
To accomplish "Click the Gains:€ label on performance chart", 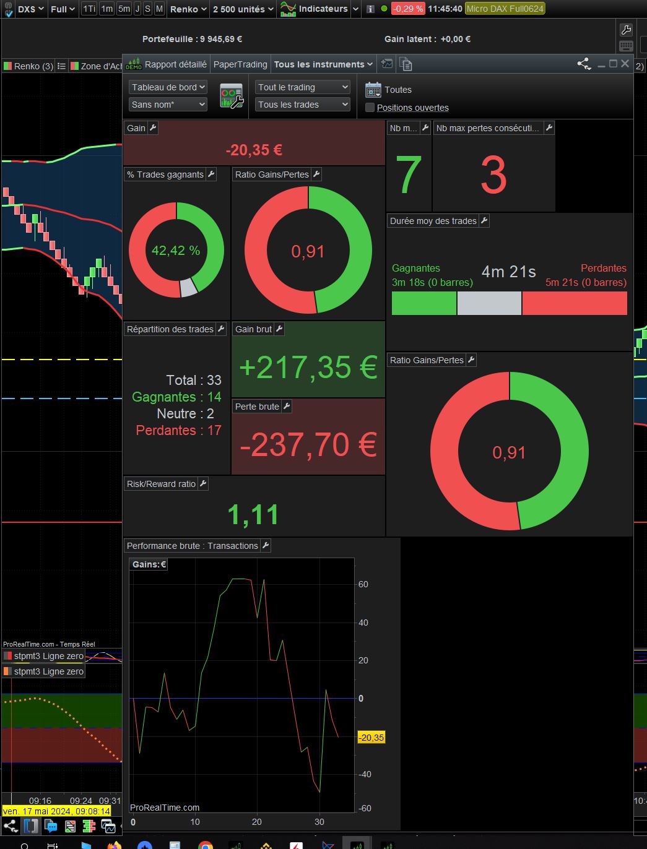I will 149,564.
